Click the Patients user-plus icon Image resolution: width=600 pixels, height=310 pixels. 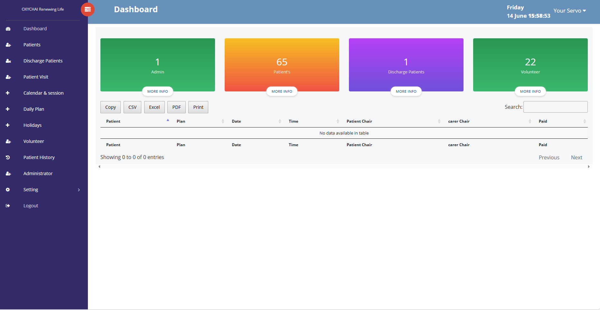[8, 45]
